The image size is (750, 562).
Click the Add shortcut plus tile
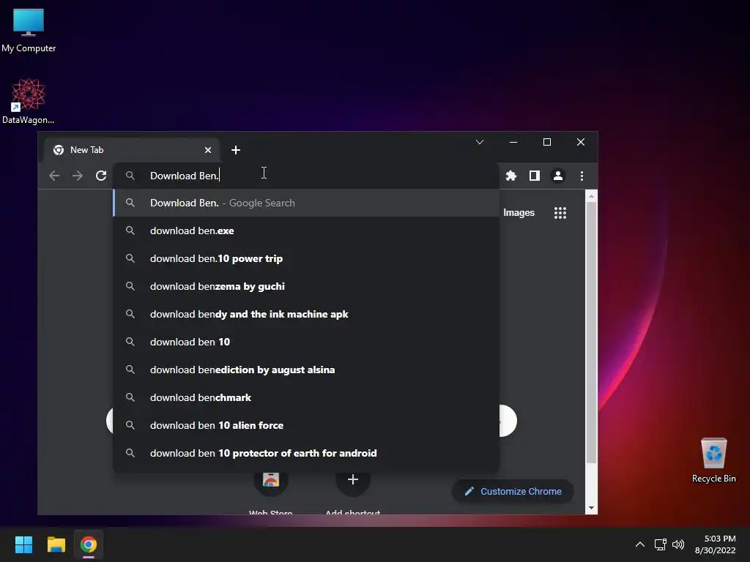point(353,479)
